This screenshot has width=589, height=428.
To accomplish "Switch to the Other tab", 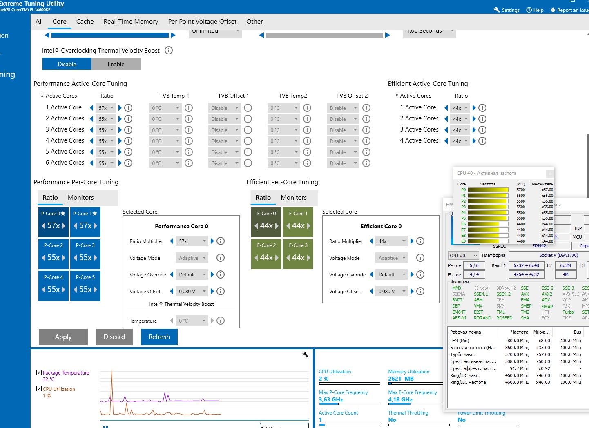I will tap(254, 22).
